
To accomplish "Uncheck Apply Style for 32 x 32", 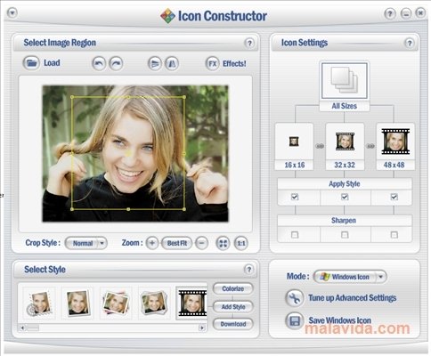I will pyautogui.click(x=345, y=197).
